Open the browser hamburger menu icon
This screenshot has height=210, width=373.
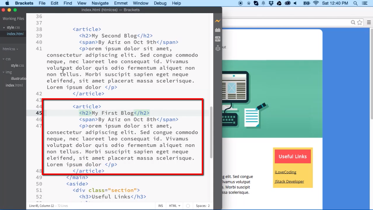pos(369,22)
